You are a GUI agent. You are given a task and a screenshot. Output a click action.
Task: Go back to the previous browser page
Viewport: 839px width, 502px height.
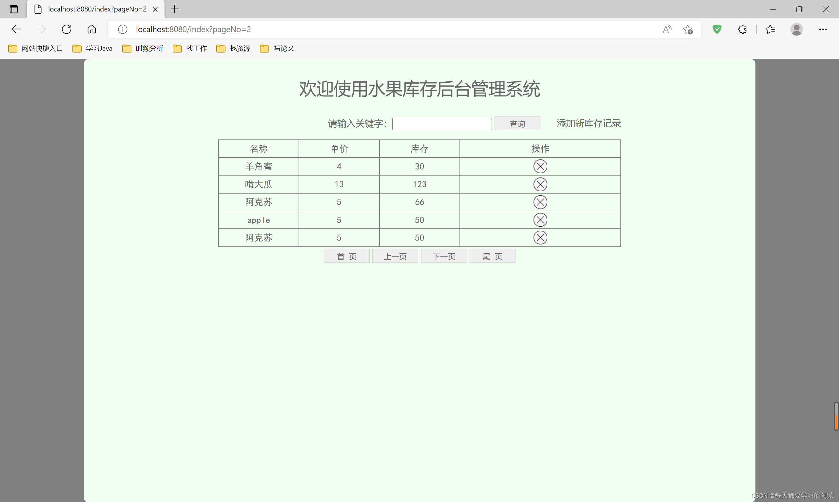click(x=16, y=30)
